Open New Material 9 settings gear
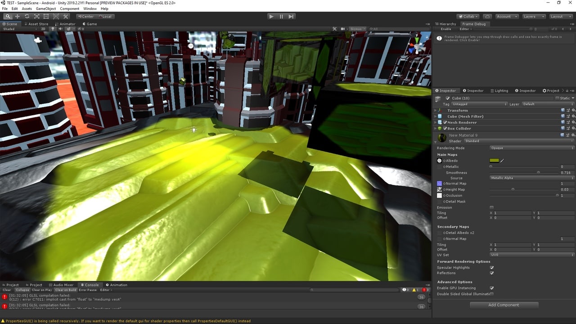This screenshot has height=324, width=576. [573, 135]
